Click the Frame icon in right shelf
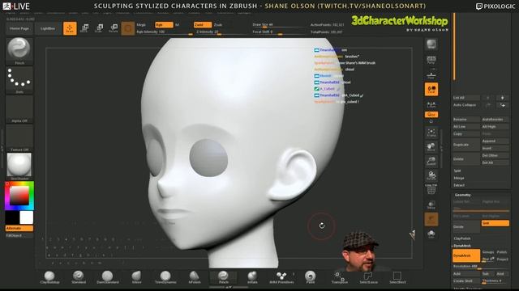The width and height of the screenshot is (519, 291). pos(431,133)
